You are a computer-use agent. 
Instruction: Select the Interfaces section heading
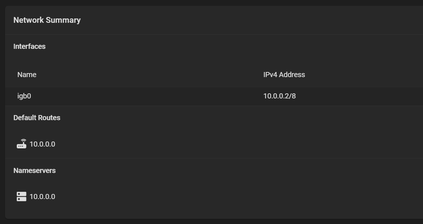(x=29, y=46)
